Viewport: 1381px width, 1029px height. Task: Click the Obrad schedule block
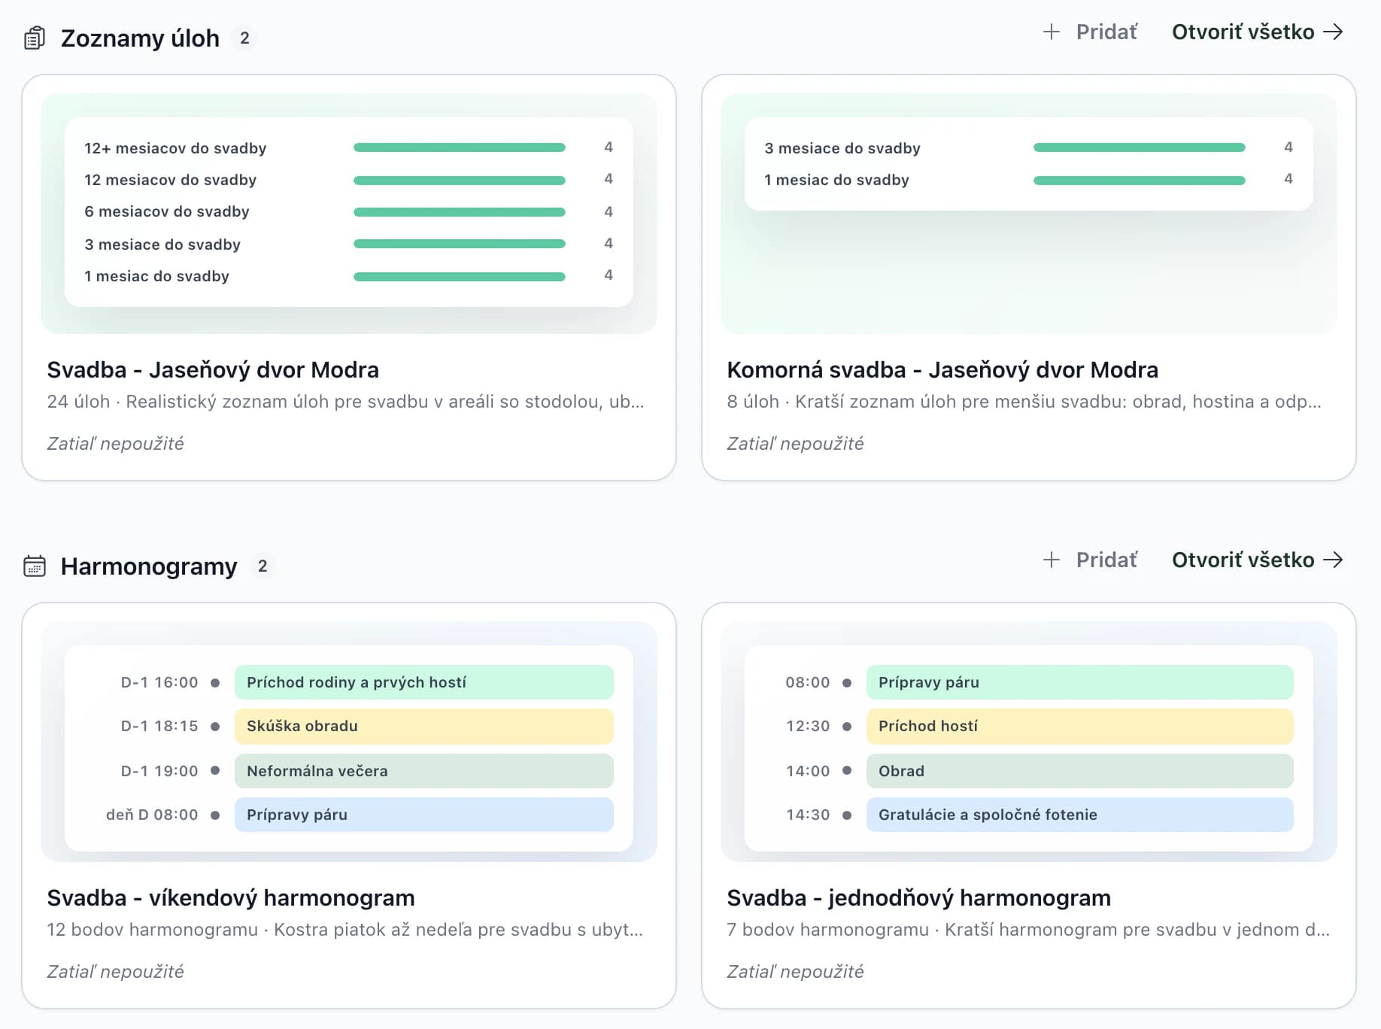1080,771
